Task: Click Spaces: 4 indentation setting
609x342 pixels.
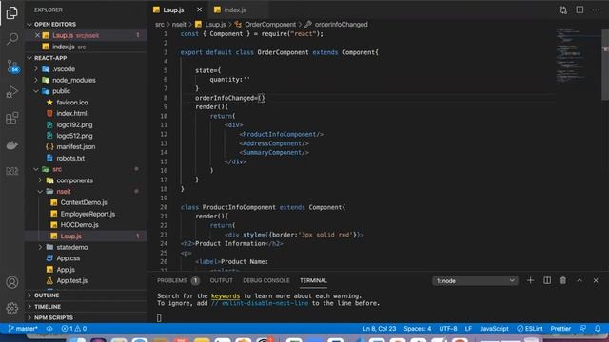Action: click(x=418, y=329)
